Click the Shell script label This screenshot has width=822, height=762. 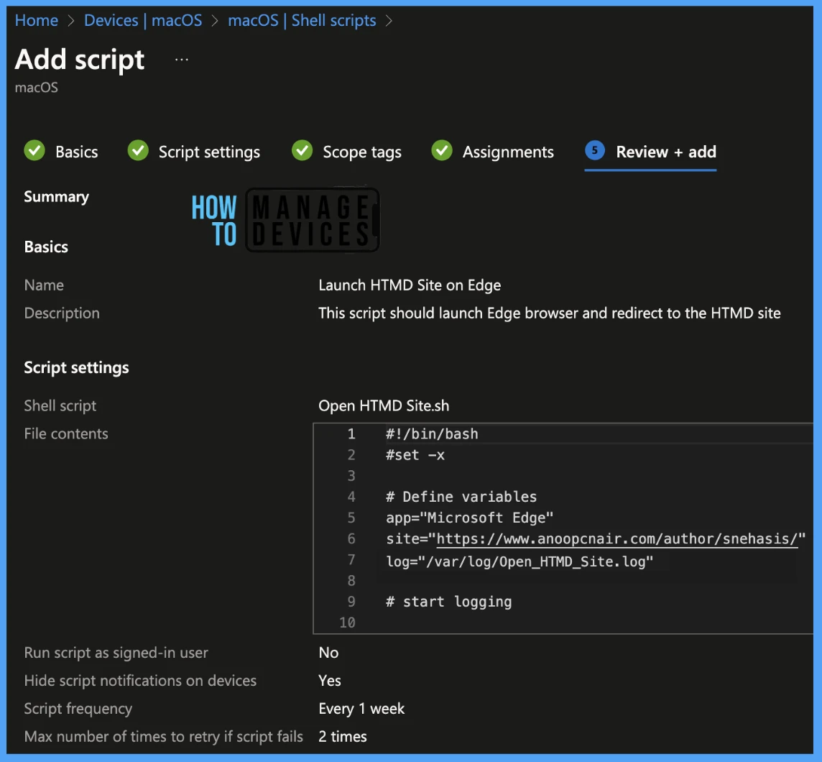coord(60,406)
